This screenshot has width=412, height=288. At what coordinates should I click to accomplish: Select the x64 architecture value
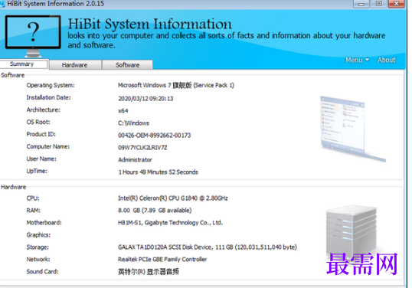[123, 111]
